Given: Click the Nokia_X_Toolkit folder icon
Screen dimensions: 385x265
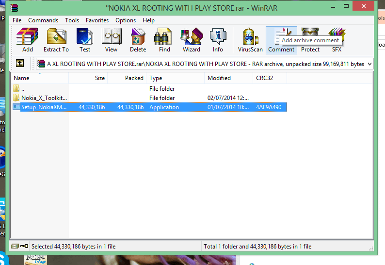Looking at the screenshot, I should (x=16, y=98).
